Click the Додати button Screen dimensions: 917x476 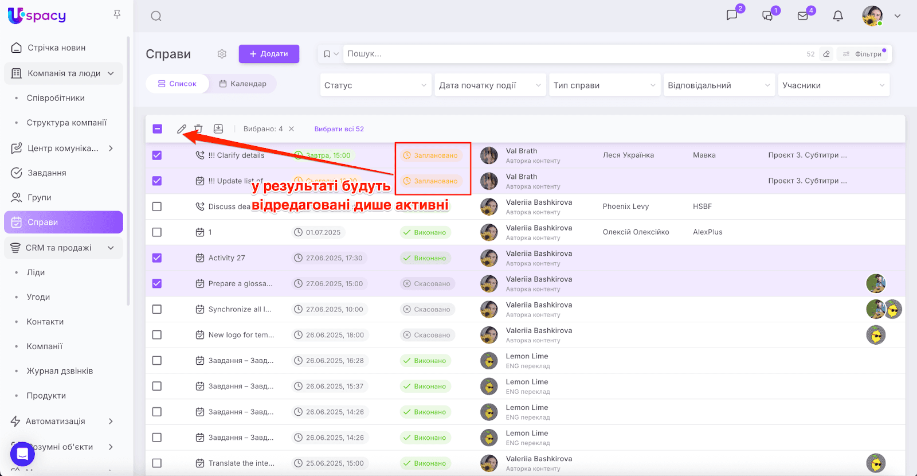coord(269,54)
